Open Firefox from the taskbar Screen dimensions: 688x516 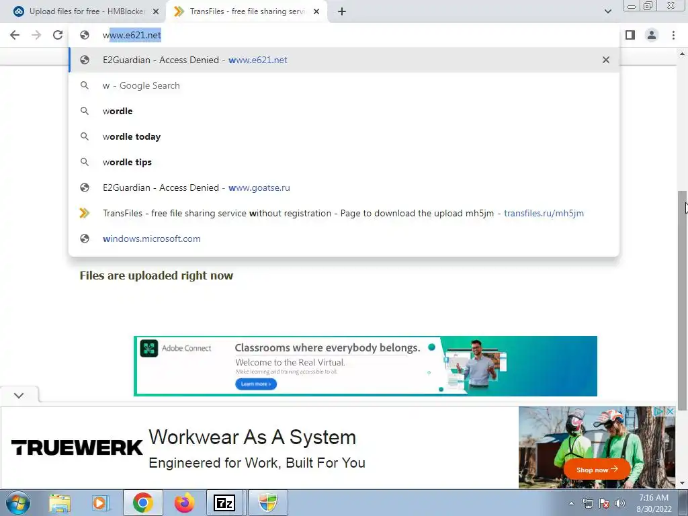pyautogui.click(x=184, y=503)
